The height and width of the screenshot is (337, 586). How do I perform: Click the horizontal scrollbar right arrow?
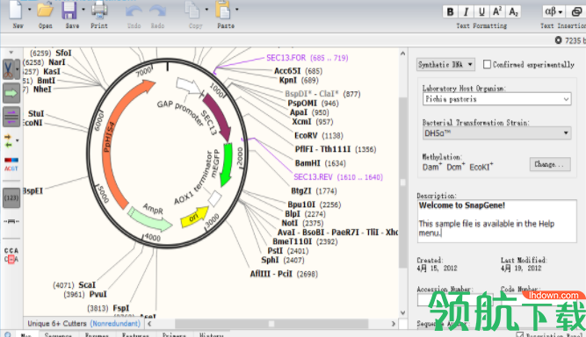click(394, 324)
